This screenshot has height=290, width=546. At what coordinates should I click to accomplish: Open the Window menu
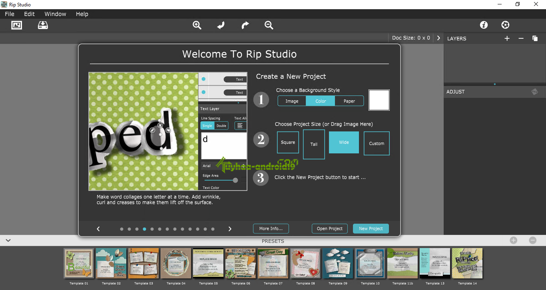coord(55,14)
